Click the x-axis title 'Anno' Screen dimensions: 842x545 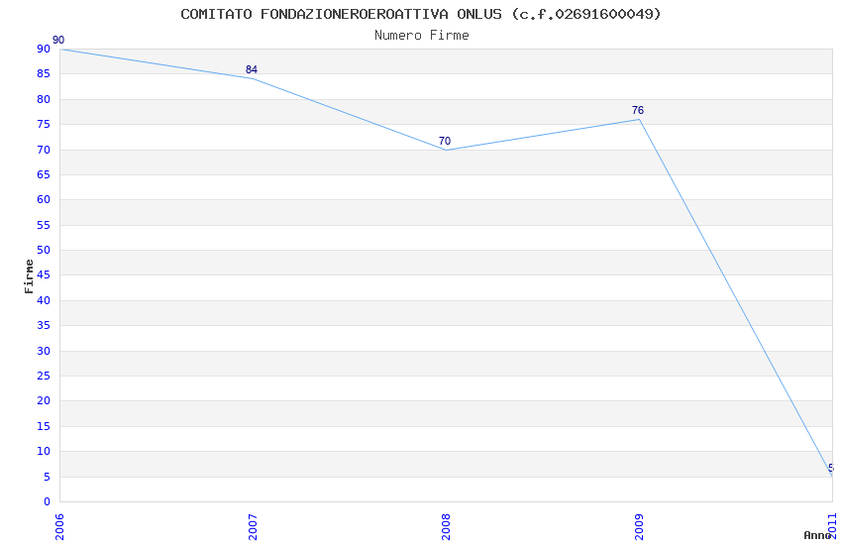(817, 535)
